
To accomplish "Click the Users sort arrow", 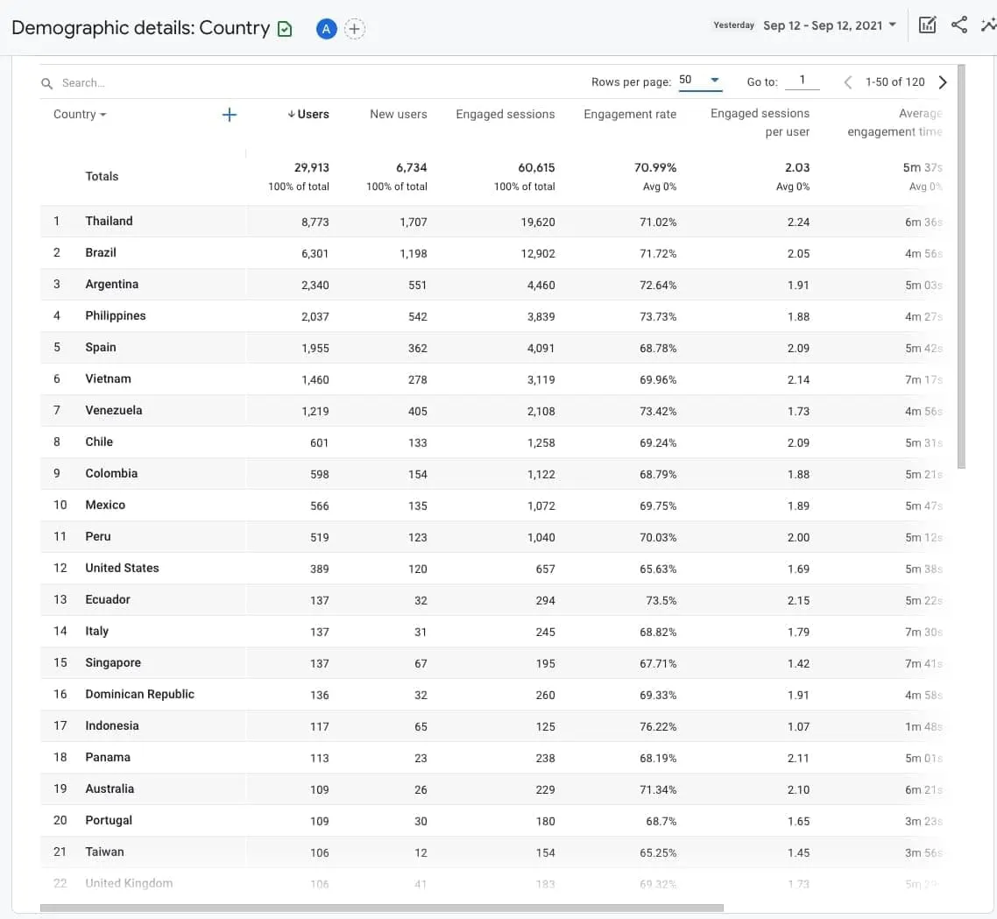I will pos(291,114).
